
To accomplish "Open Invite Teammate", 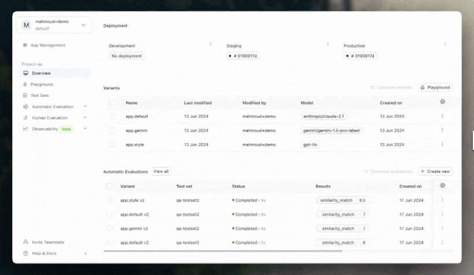I will click(48, 242).
